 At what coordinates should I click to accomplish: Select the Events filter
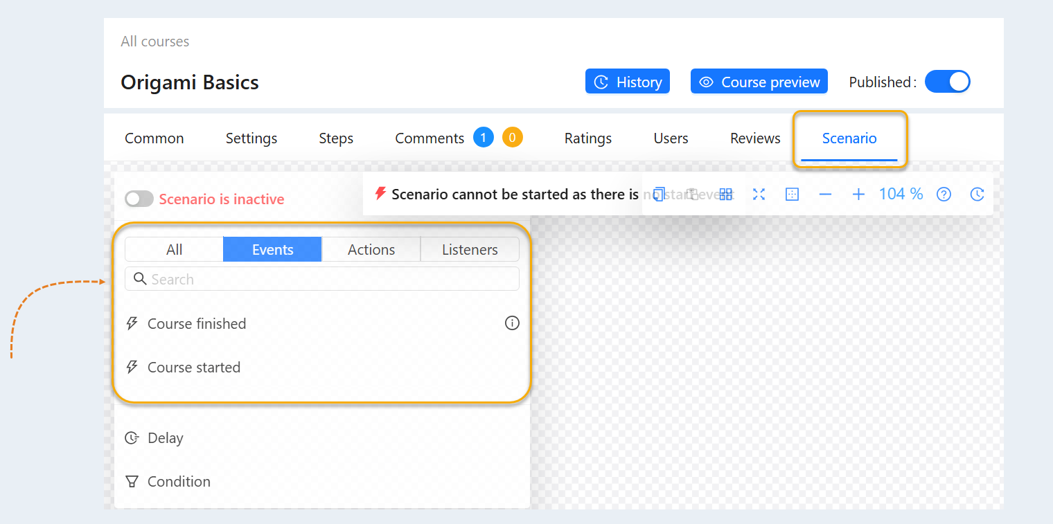(x=272, y=249)
